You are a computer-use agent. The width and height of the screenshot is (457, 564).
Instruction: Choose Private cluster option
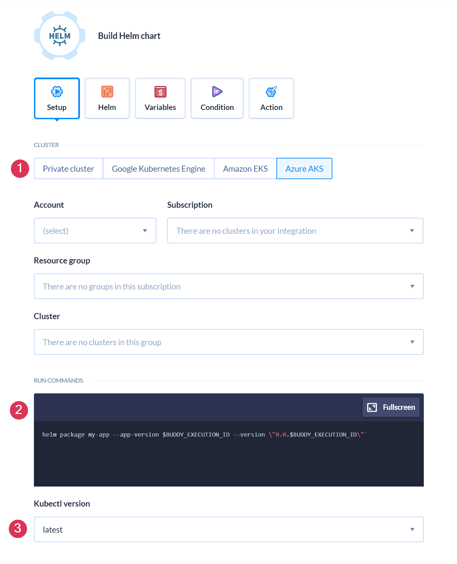pos(69,168)
